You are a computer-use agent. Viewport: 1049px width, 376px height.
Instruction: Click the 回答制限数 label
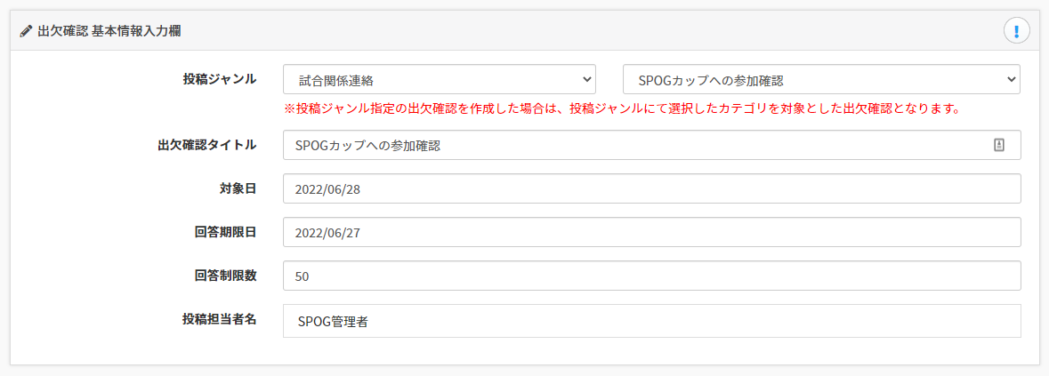(x=221, y=275)
